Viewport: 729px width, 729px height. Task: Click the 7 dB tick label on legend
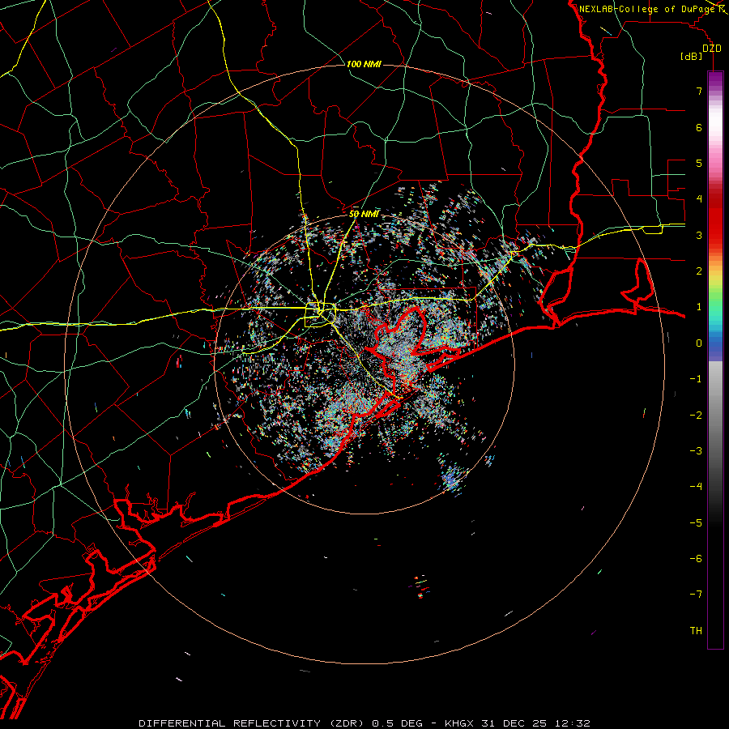[699, 91]
